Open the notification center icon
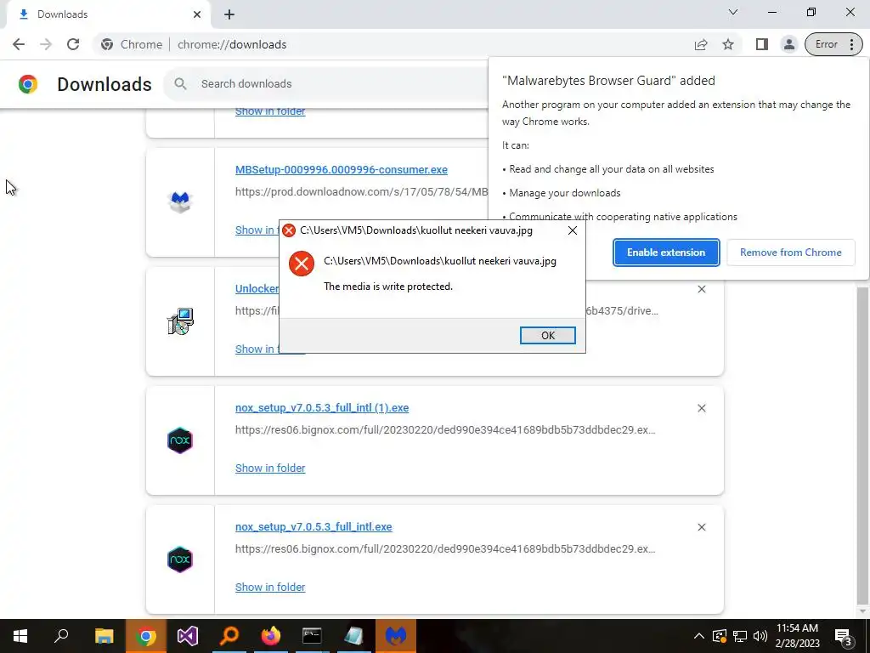Screen dimensions: 870x653 pyautogui.click(x=843, y=636)
